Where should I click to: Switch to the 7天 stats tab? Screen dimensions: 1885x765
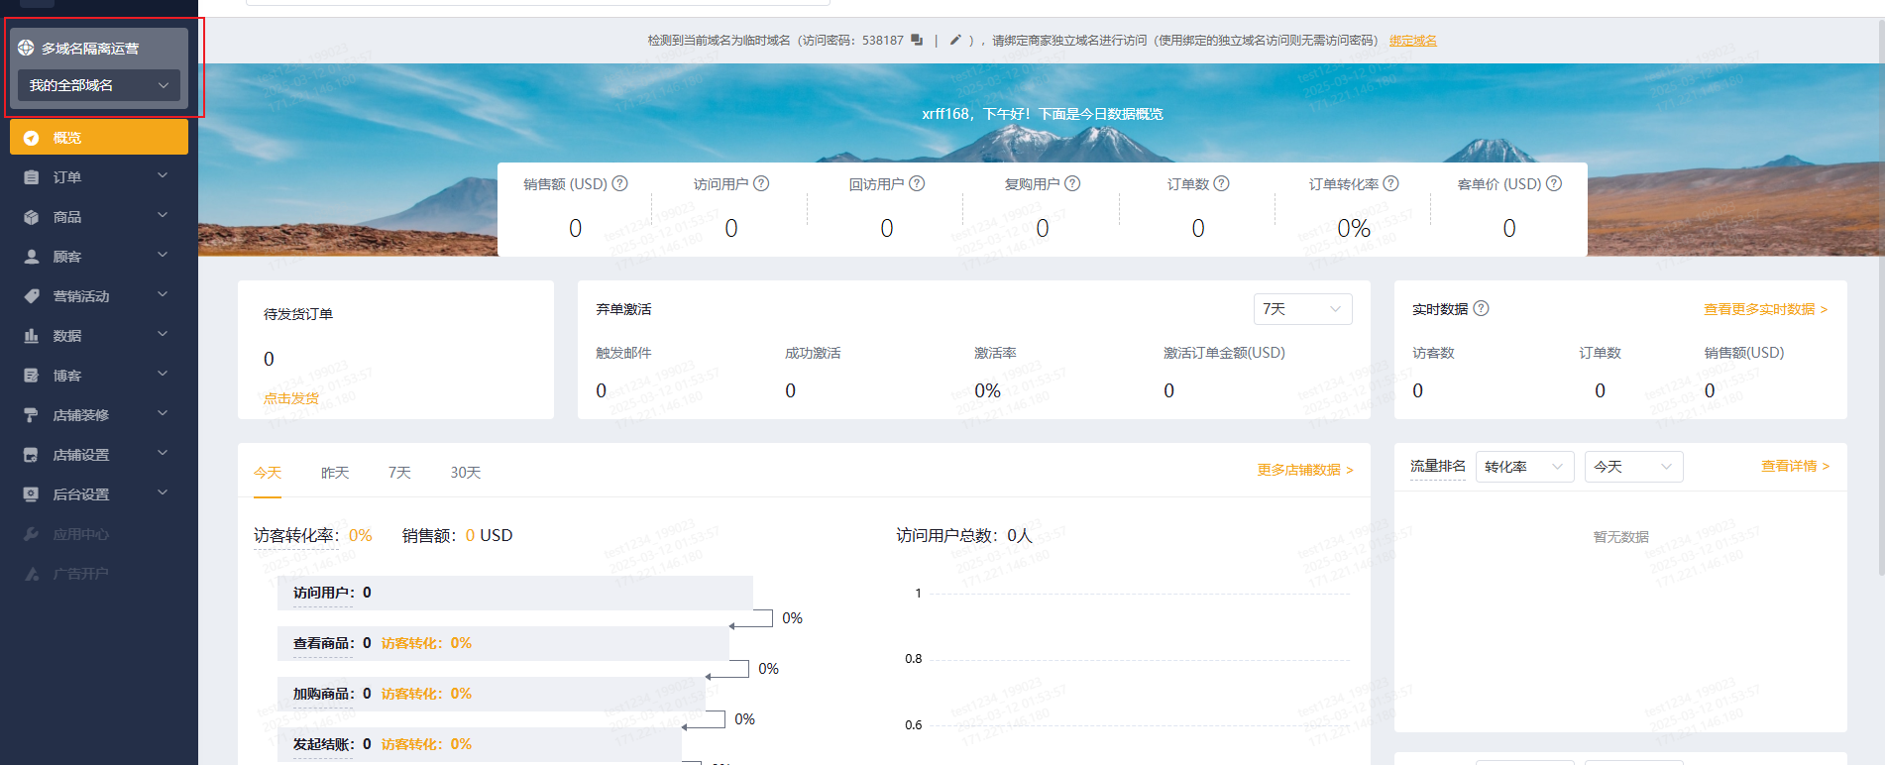(399, 473)
